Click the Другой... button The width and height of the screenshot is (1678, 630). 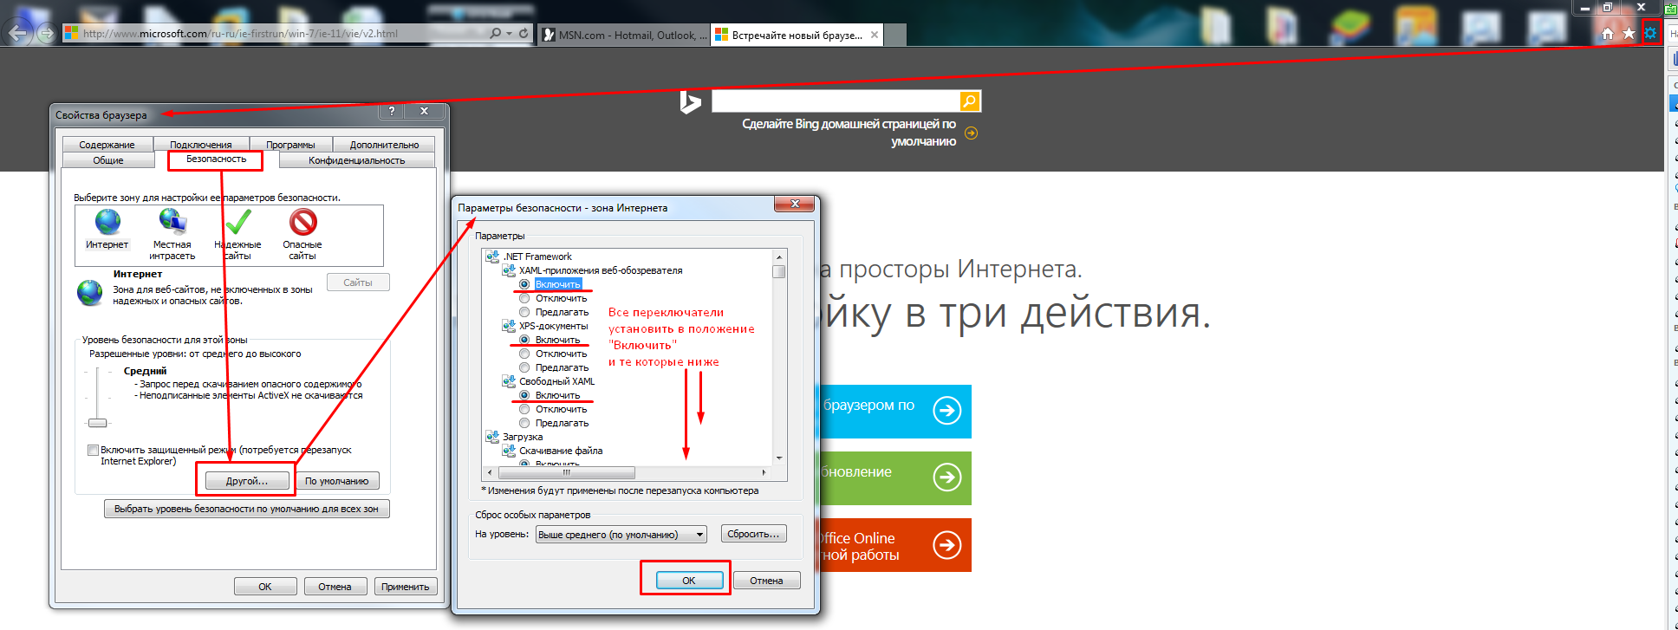coord(247,481)
